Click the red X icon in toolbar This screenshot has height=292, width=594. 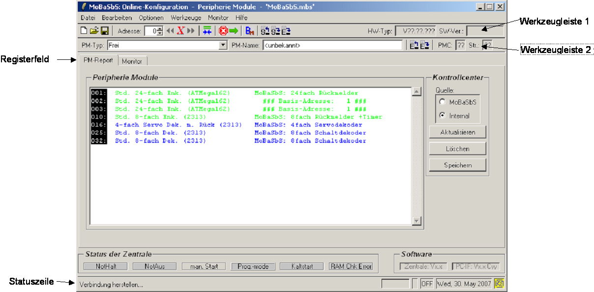click(180, 31)
